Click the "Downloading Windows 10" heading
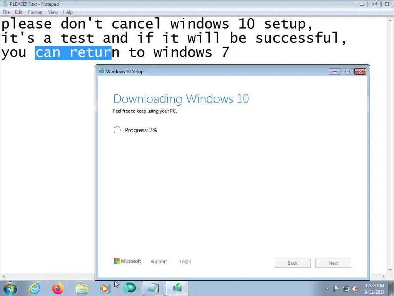 tap(181, 99)
